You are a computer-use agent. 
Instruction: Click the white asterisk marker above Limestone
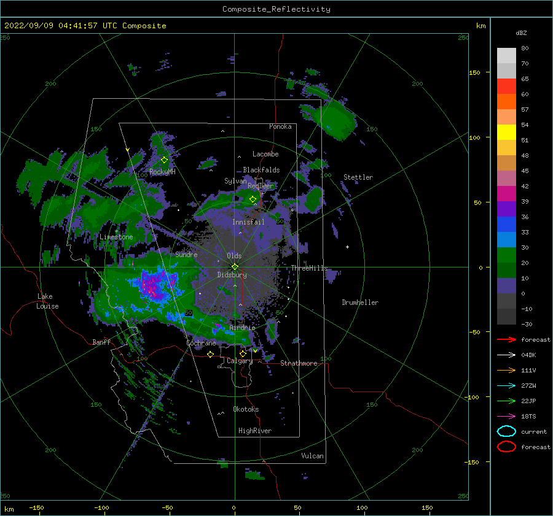pos(116,231)
